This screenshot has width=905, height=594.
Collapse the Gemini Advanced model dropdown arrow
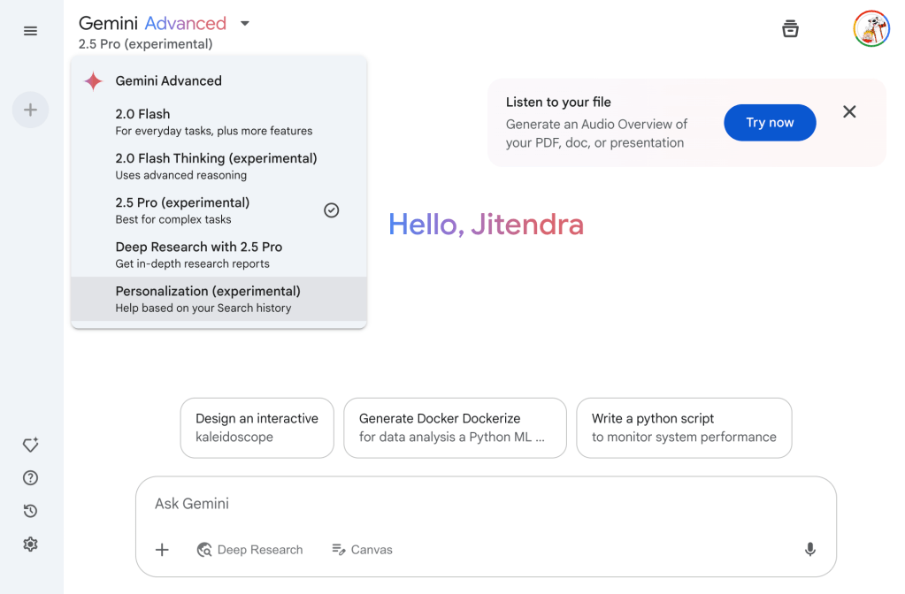click(245, 24)
